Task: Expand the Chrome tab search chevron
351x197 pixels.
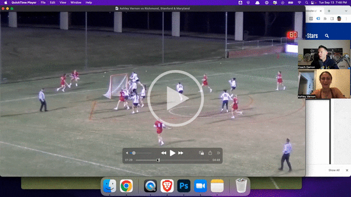Action: tap(346, 11)
